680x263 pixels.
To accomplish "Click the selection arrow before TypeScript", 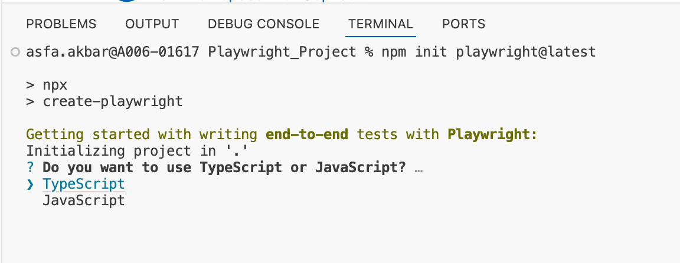I will [31, 184].
